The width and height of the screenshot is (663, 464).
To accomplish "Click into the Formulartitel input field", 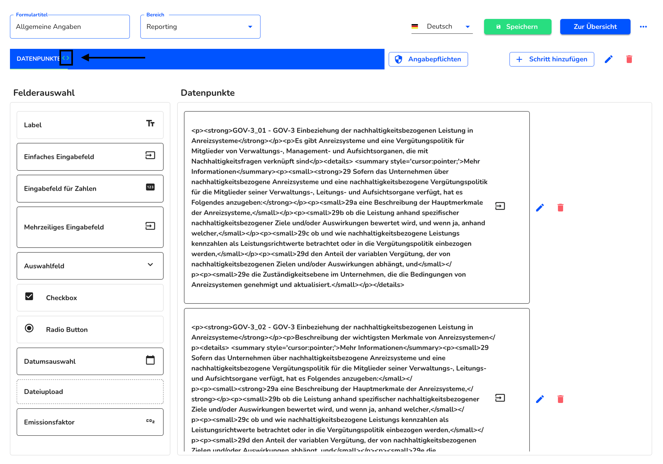I will click(70, 27).
